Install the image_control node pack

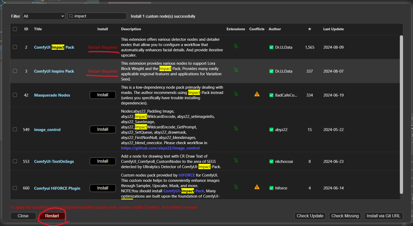pyautogui.click(x=103, y=129)
